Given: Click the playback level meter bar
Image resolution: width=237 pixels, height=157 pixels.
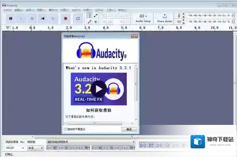Looking at the screenshot, I should pos(210,21).
